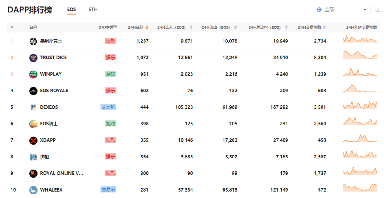Click the 名称 column header

pos(33,27)
